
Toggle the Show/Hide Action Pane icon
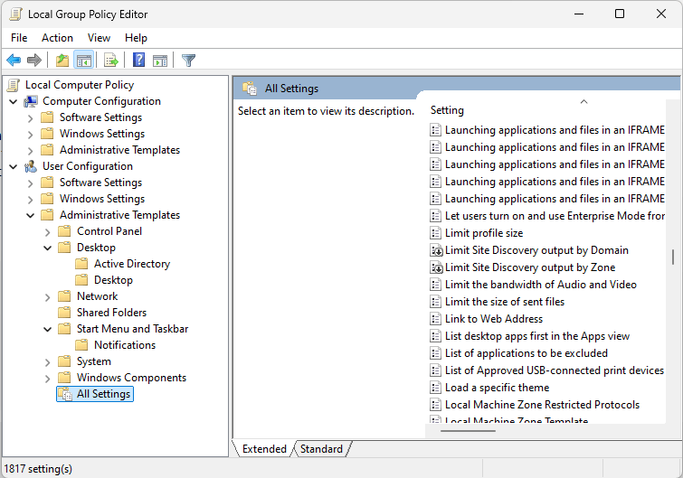160,61
